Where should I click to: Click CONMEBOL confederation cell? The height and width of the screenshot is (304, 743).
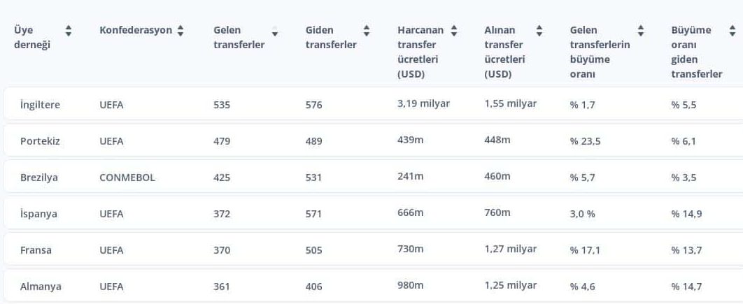click(x=127, y=178)
